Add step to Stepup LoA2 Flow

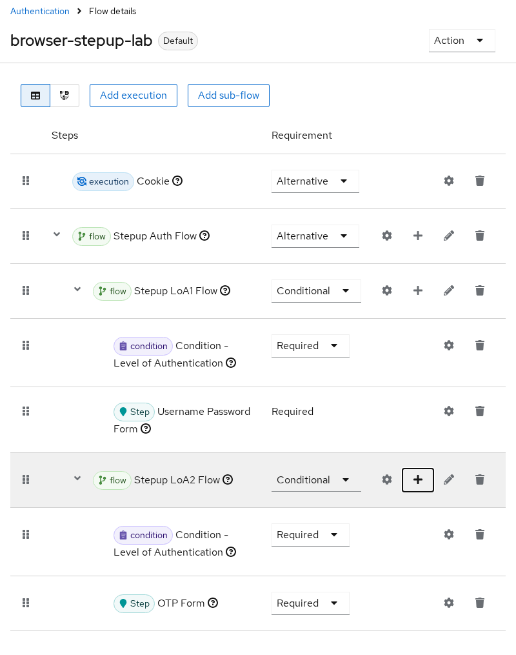(x=418, y=480)
